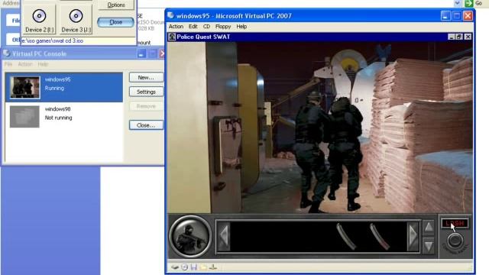Click the inventory down arrow button
The width and height of the screenshot is (489, 275).
[429, 246]
